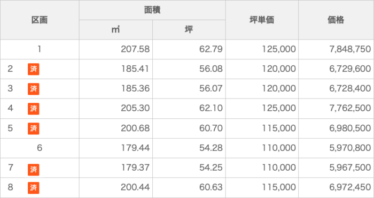Viewport: 374px width, 198px height.
Task: Click the 済 badge in row 7
Action: click(33, 170)
